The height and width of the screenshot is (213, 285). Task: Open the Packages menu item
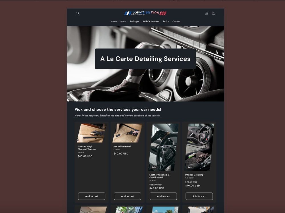point(134,21)
